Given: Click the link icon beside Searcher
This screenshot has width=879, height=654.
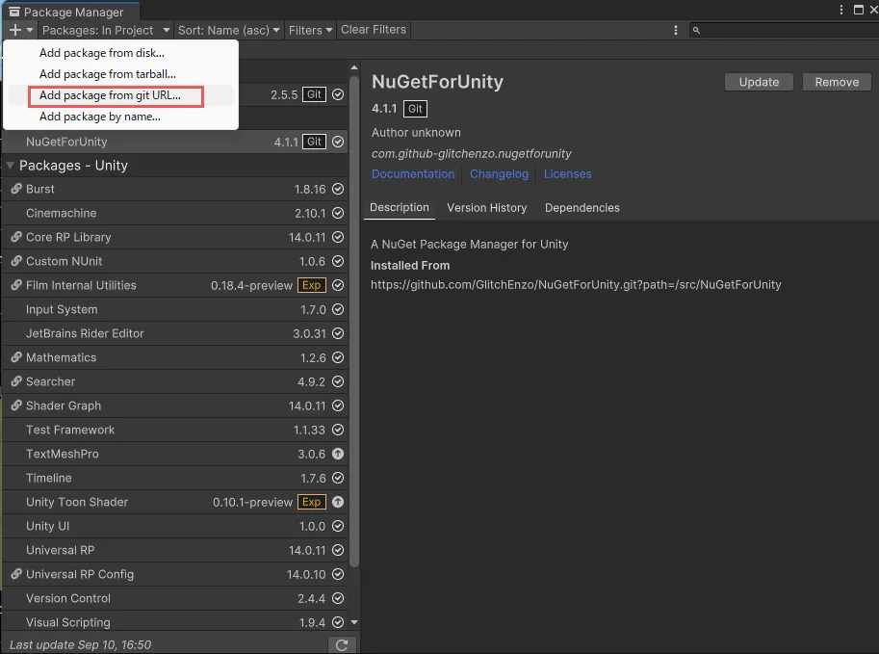Looking at the screenshot, I should click(x=16, y=381).
